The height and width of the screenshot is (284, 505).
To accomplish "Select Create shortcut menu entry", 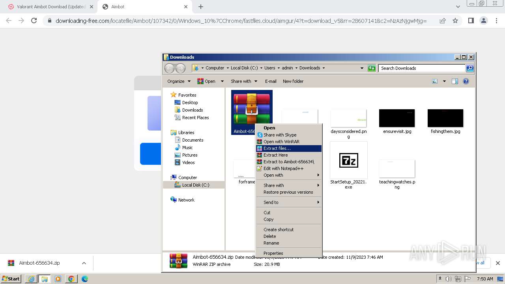I will (x=289, y=230).
